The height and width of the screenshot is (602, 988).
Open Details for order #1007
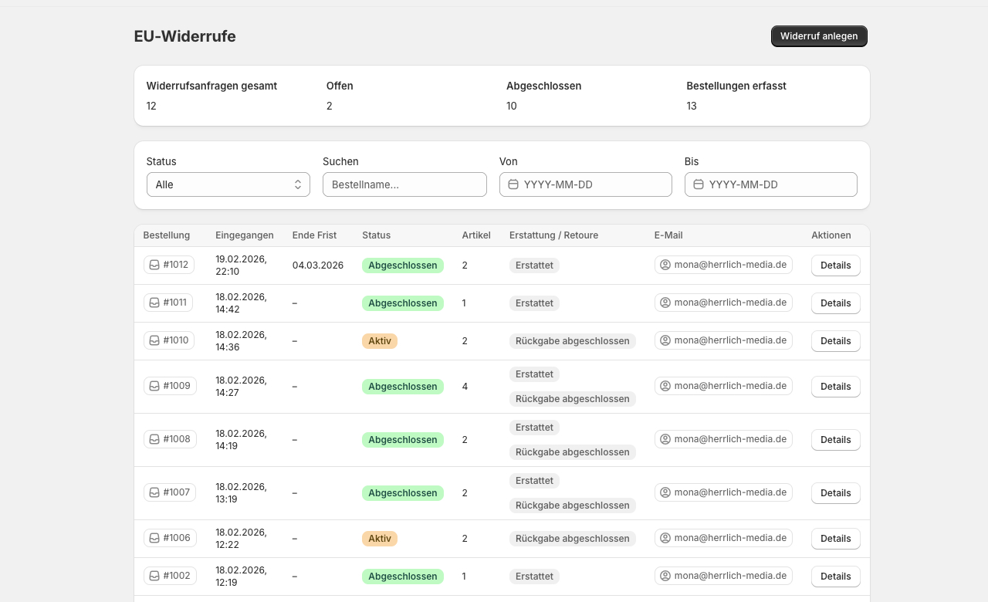tap(835, 493)
